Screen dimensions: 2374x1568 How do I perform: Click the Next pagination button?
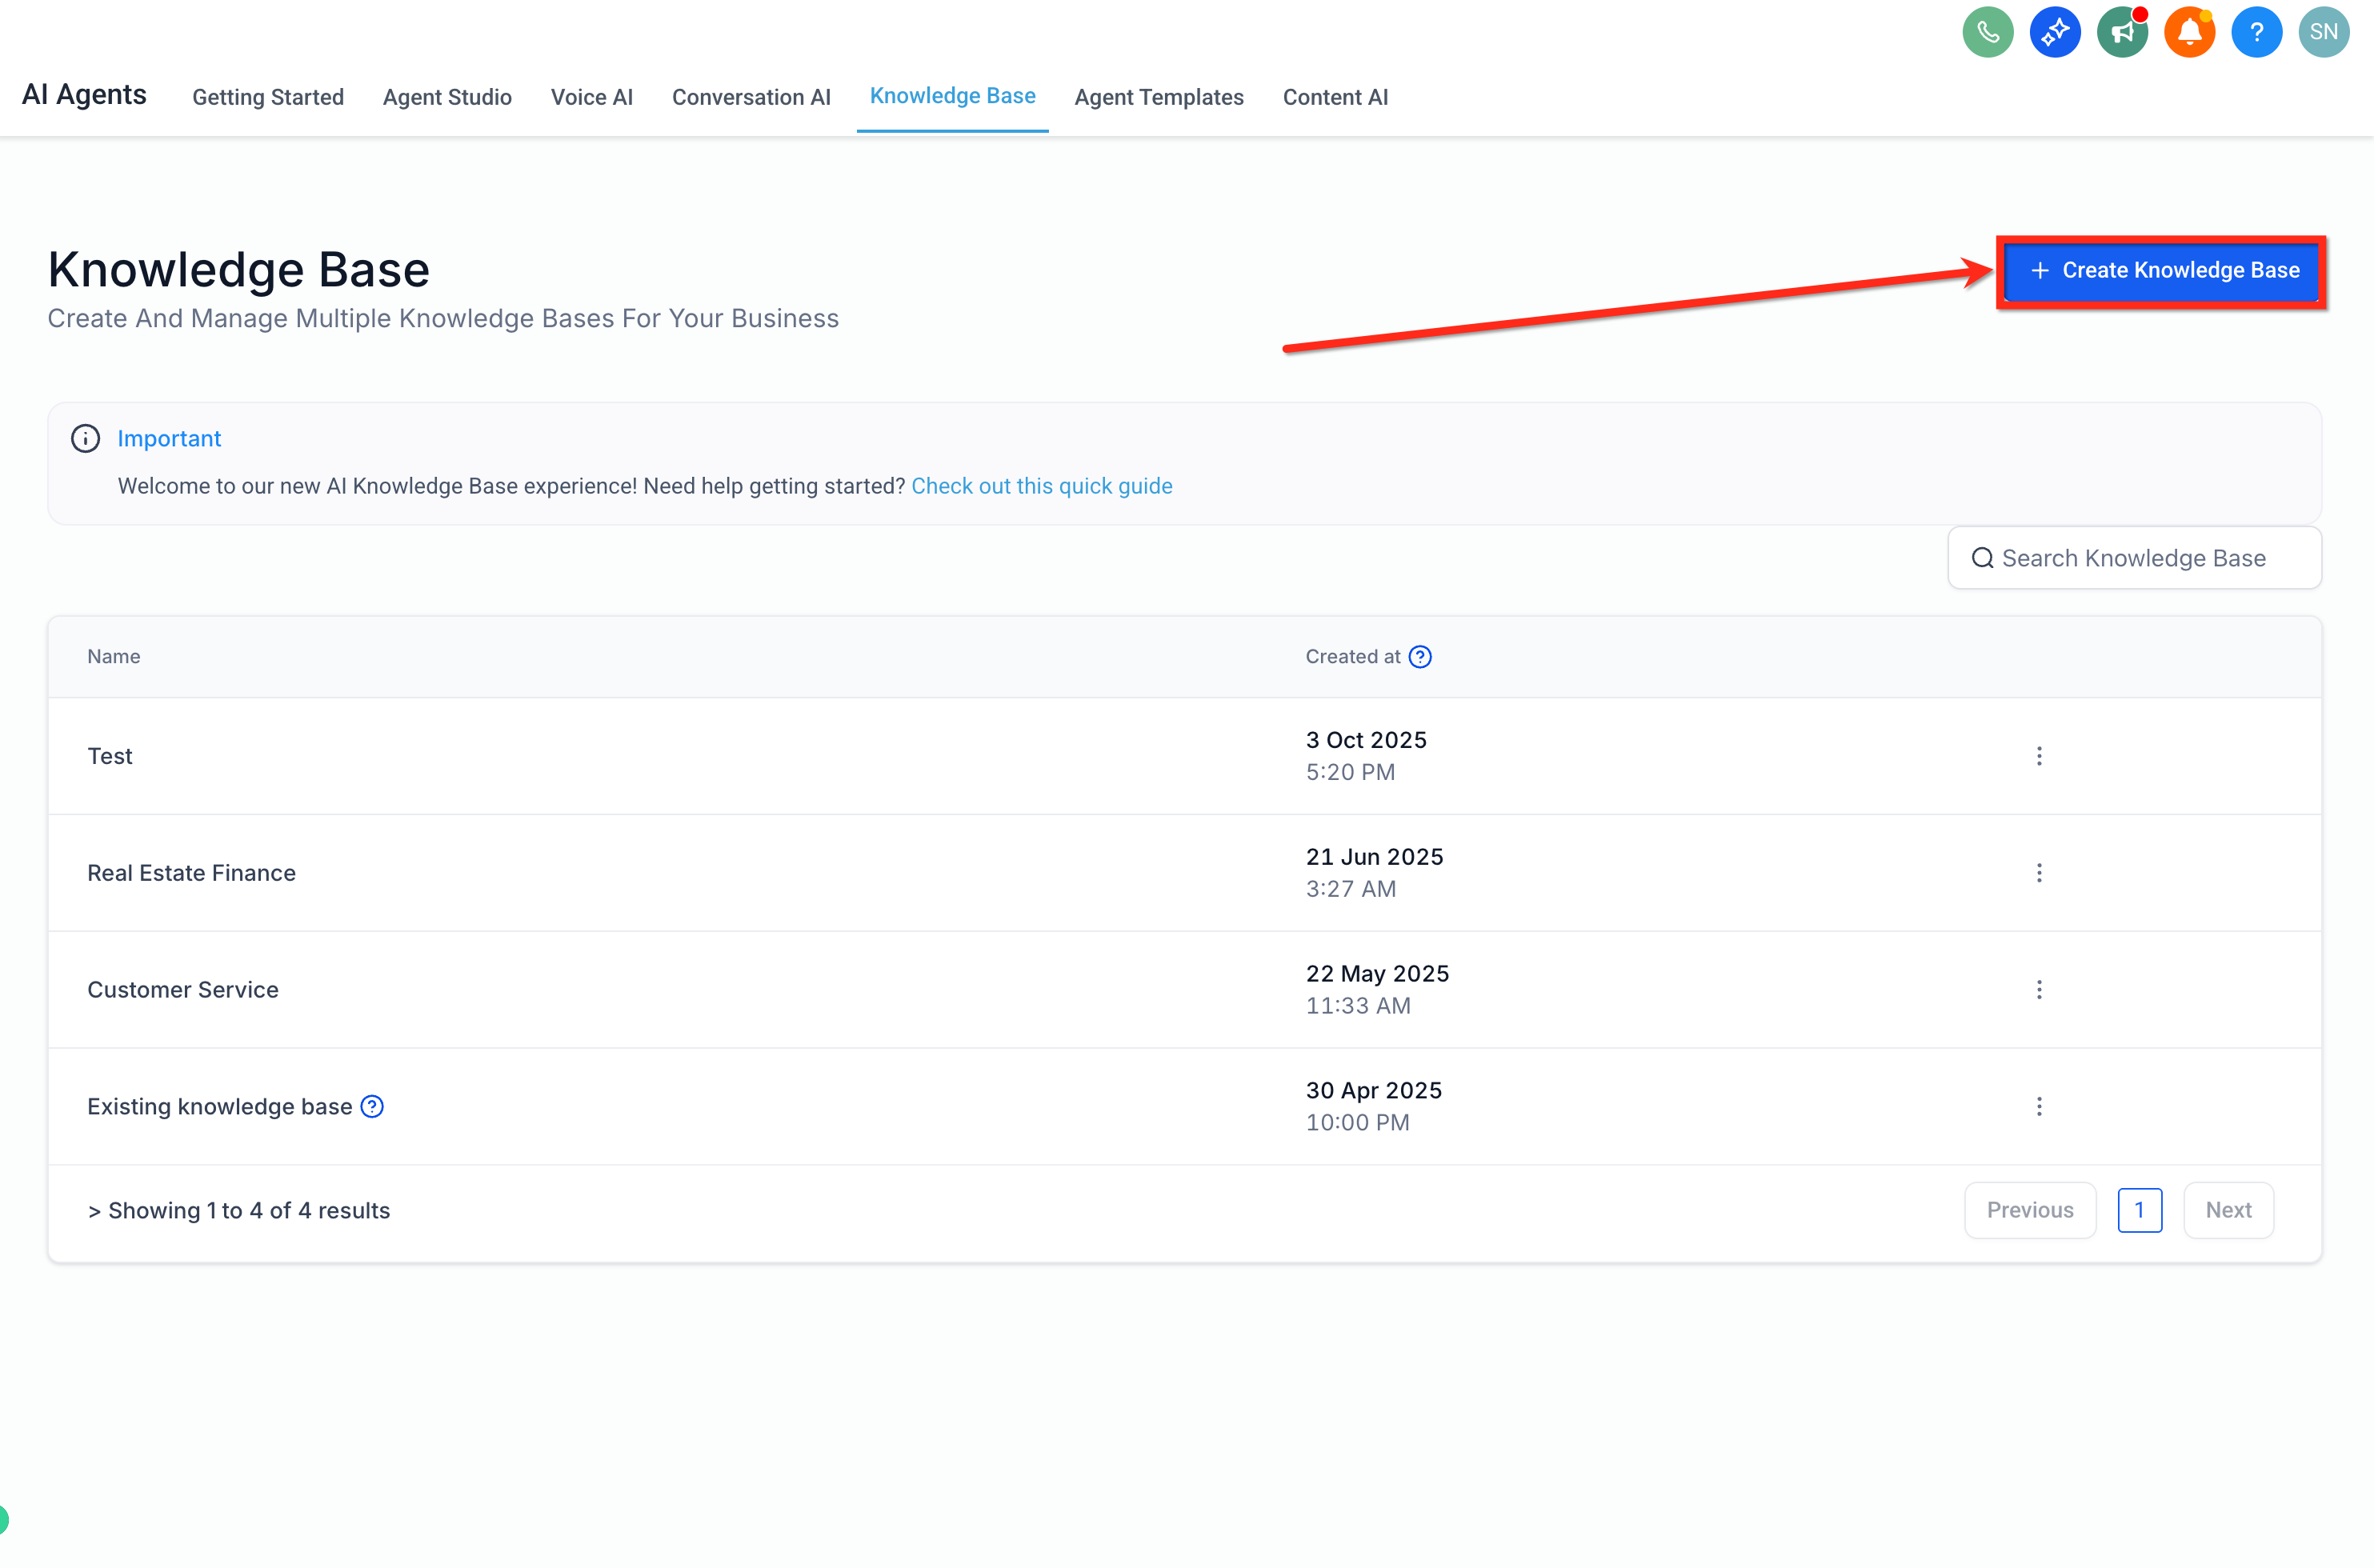point(2228,1210)
